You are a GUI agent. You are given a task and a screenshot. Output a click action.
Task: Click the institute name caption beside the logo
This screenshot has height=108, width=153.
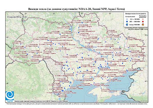(x=41, y=101)
